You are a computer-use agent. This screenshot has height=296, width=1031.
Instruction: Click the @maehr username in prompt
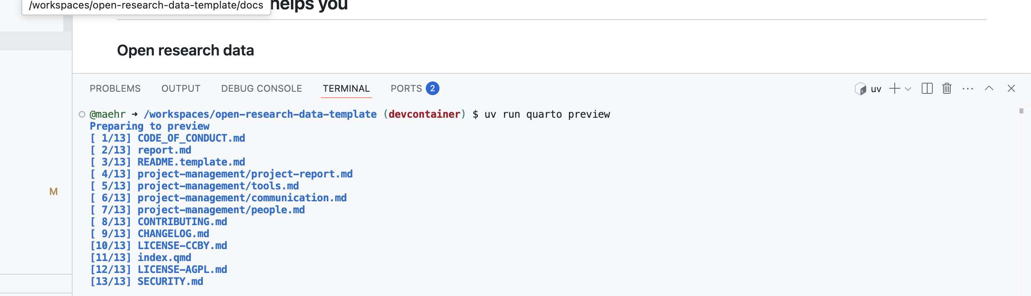pos(108,114)
